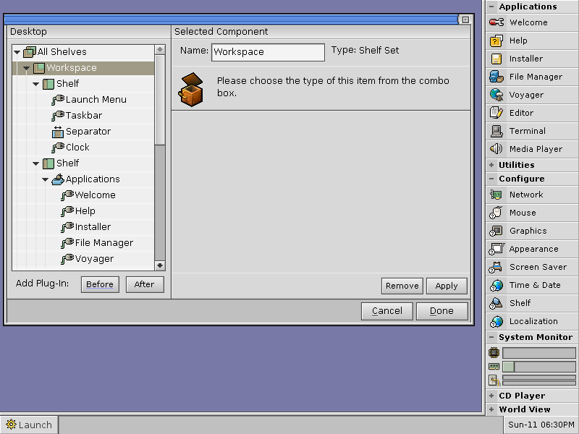579x434 pixels.
Task: Open Mouse settings in Configure section
Action: (523, 213)
